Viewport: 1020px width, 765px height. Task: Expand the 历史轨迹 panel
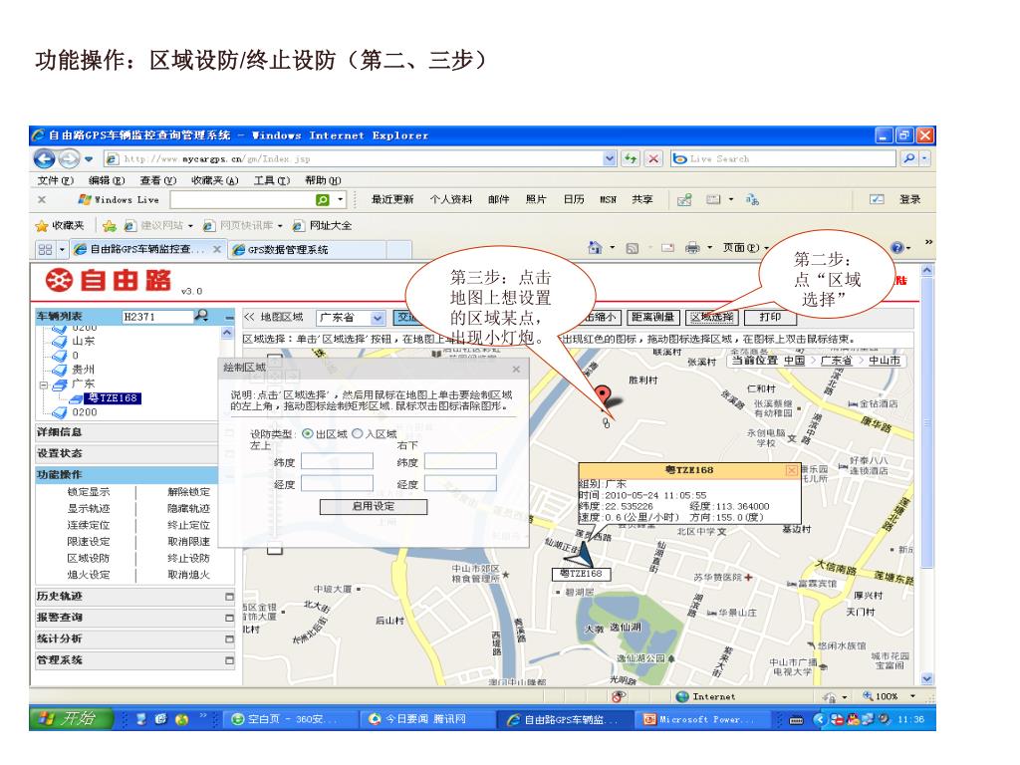click(229, 597)
